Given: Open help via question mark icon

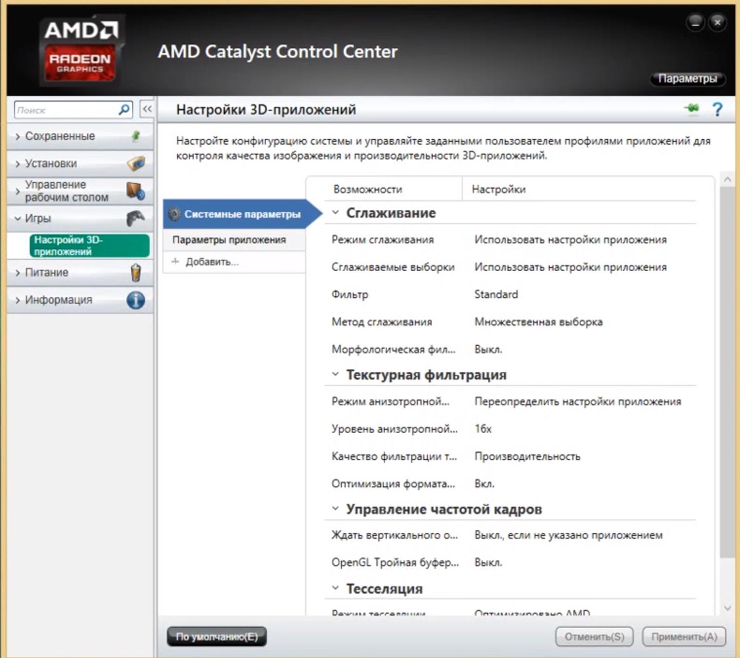Looking at the screenshot, I should pyautogui.click(x=717, y=109).
